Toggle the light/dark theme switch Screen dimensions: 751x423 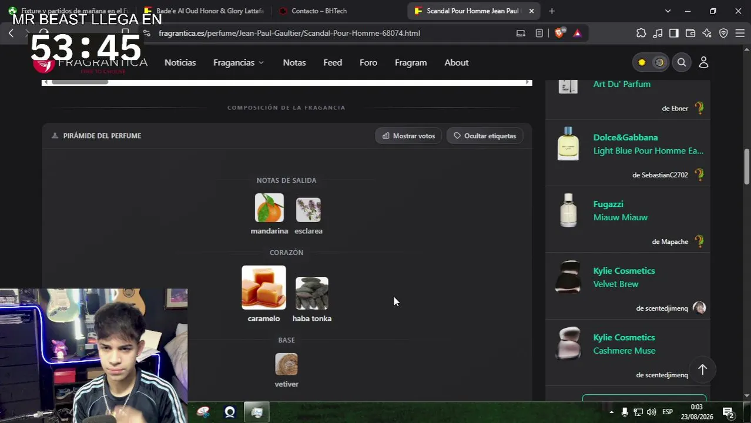click(x=651, y=62)
